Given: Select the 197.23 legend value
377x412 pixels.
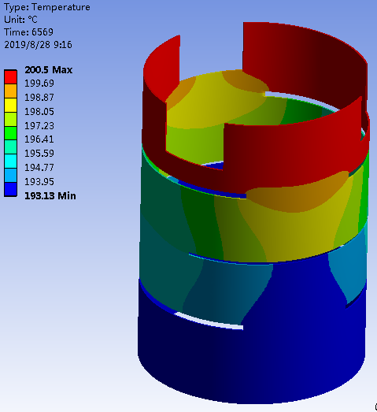Looking at the screenshot, I should coord(39,126).
